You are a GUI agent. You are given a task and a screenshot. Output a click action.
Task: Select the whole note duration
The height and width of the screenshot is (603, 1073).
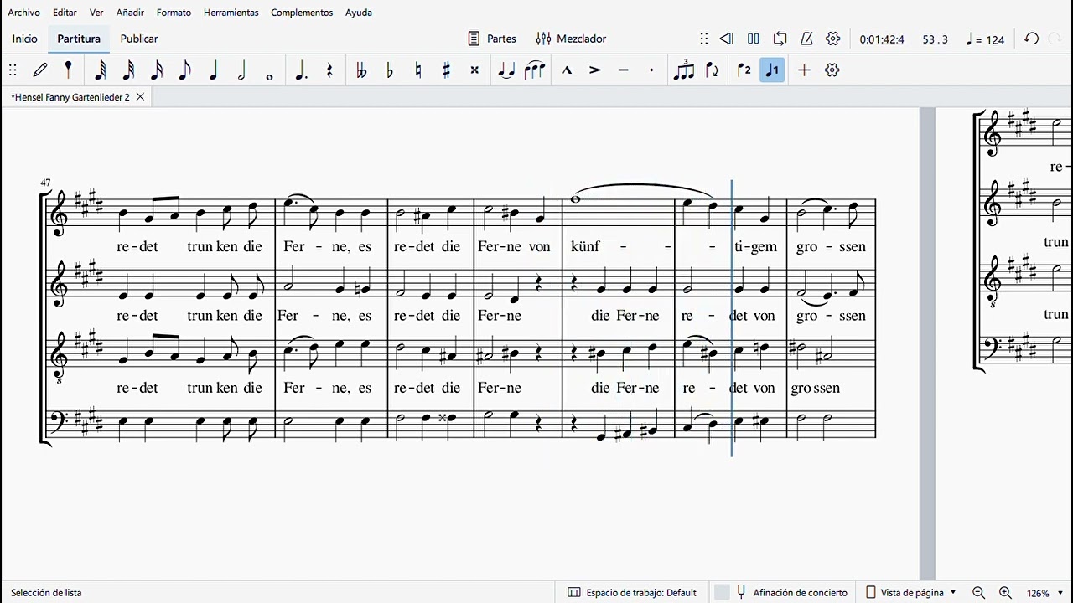[x=270, y=76]
